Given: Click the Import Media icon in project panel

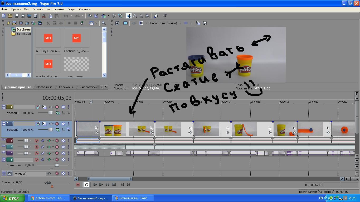Looking at the screenshot, I should 14,23.
